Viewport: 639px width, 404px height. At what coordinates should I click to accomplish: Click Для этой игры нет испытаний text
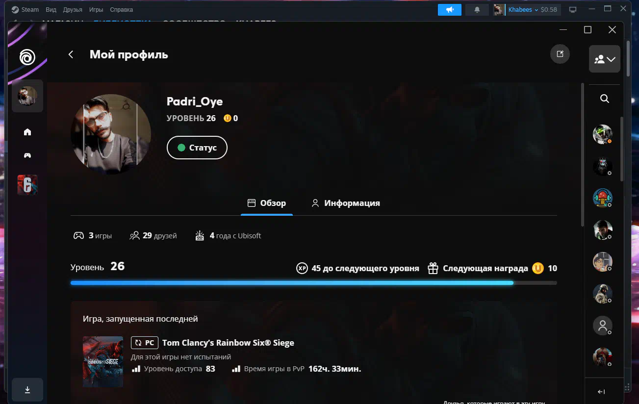pyautogui.click(x=181, y=357)
